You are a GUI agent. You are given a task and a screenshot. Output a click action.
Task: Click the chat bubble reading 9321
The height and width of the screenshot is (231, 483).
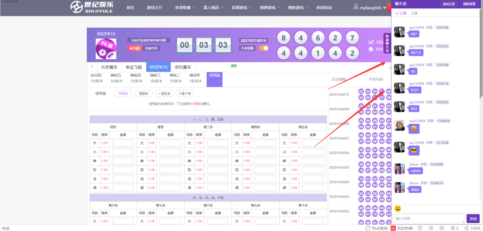(x=415, y=90)
